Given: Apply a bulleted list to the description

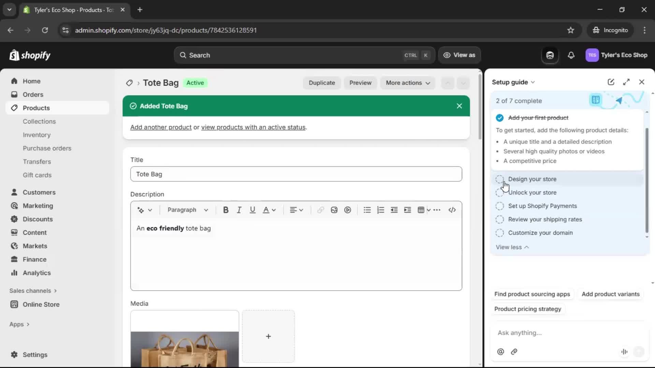Looking at the screenshot, I should coord(367,210).
